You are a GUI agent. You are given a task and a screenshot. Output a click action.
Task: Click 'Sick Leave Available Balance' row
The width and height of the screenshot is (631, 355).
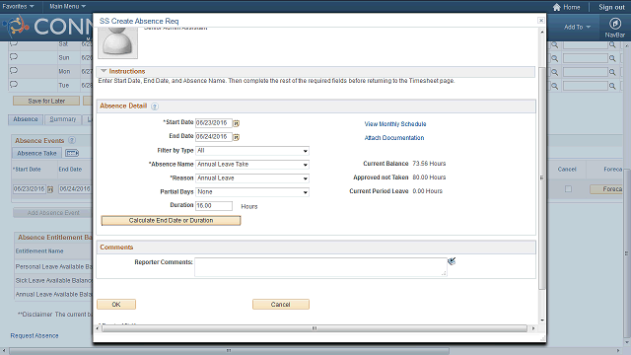(x=53, y=280)
